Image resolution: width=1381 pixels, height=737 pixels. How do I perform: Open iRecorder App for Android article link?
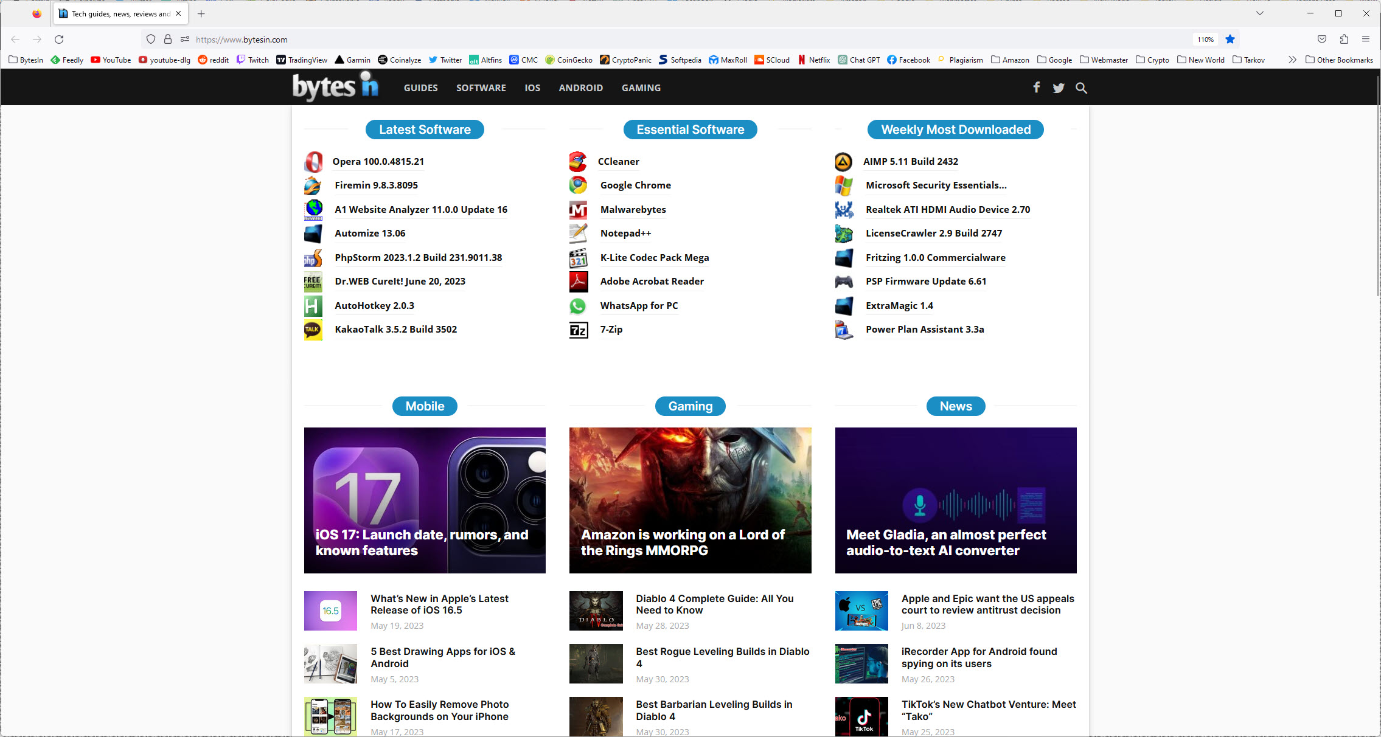pyautogui.click(x=979, y=657)
